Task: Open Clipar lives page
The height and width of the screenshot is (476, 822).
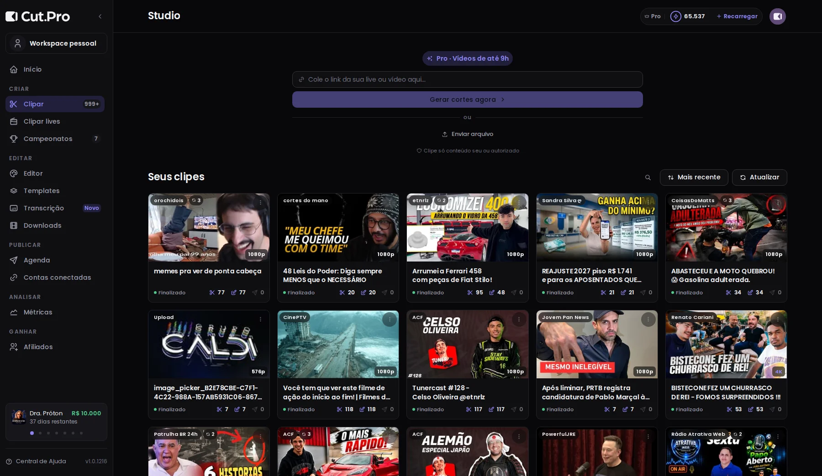Action: pos(55,121)
